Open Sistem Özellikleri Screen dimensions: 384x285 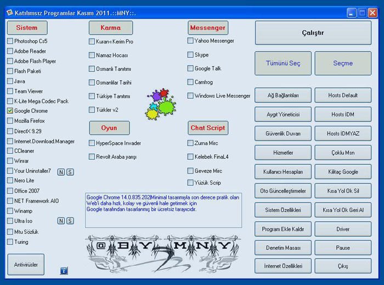point(283,210)
